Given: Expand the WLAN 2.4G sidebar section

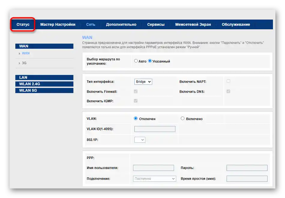Looking at the screenshot, I should coord(44,84).
